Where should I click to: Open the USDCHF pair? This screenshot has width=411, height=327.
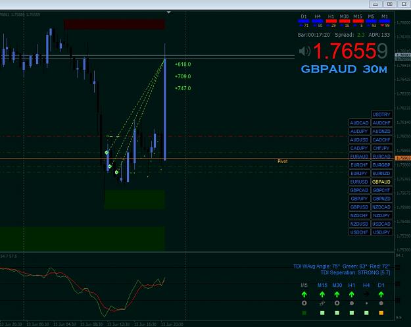click(x=359, y=232)
